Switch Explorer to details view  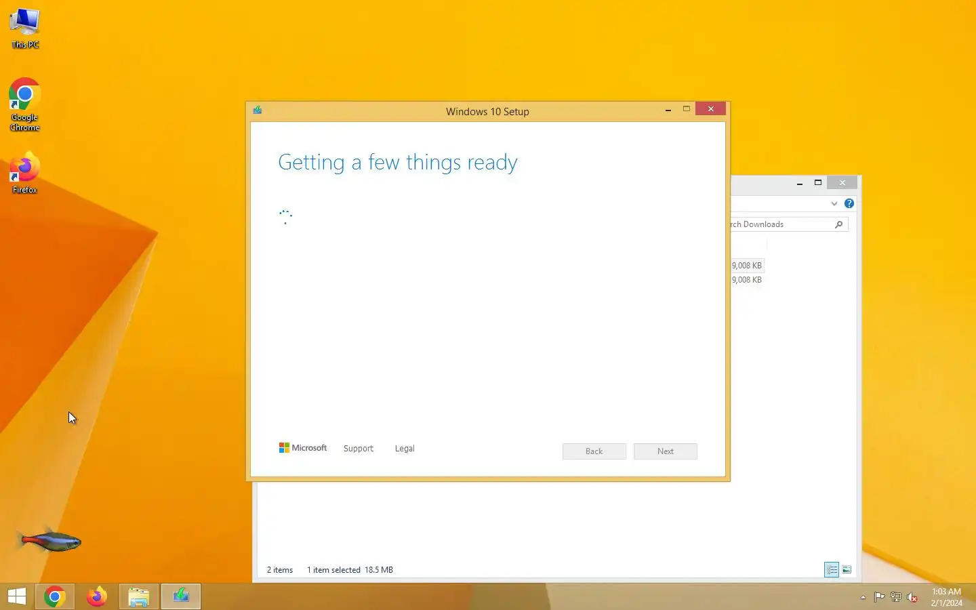click(832, 570)
